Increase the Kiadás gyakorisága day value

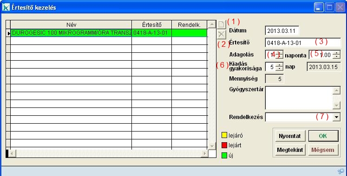(x=280, y=65)
